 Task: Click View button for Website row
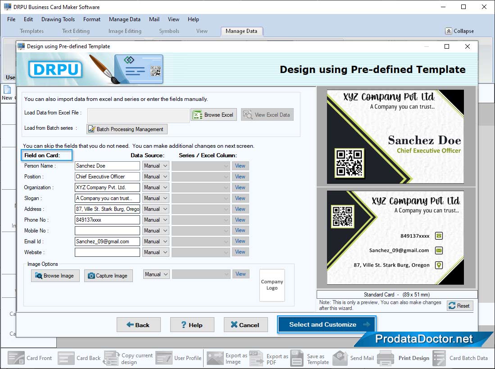240,252
